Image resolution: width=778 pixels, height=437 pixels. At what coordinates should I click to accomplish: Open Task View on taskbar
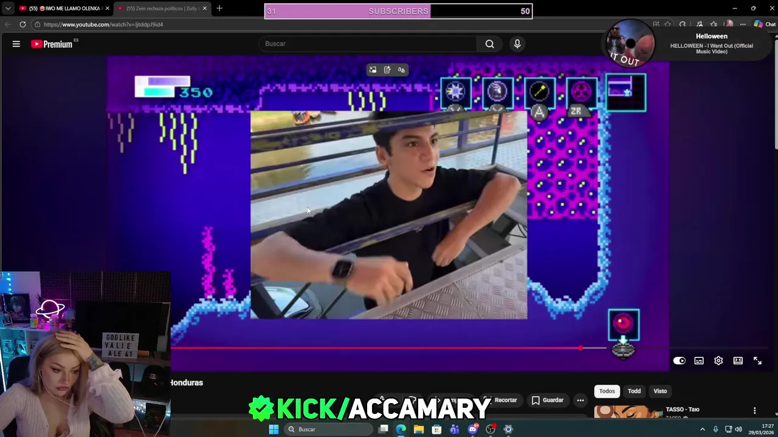click(384, 429)
